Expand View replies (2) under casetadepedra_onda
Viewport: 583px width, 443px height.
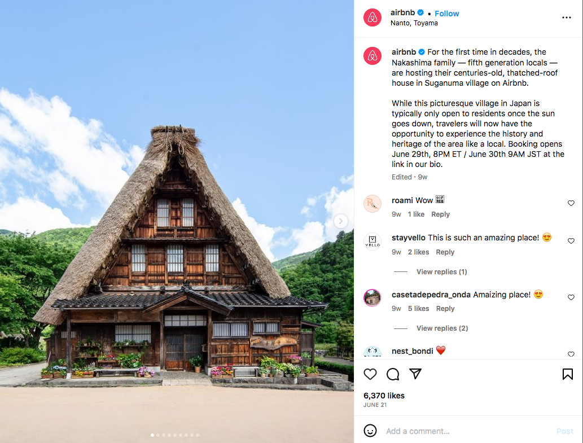tap(442, 328)
